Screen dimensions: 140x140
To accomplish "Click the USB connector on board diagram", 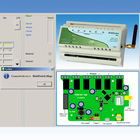I will coord(107,120).
